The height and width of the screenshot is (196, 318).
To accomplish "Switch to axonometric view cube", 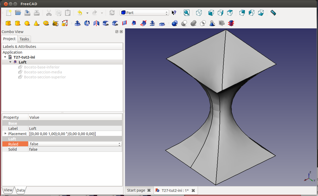I will click(x=199, y=13).
